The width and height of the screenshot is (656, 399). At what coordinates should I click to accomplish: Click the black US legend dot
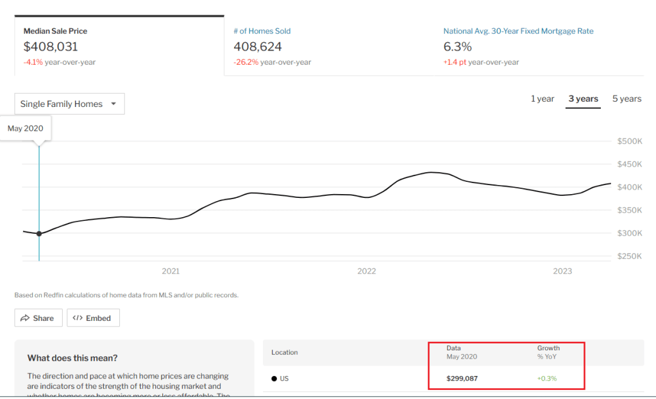click(274, 379)
